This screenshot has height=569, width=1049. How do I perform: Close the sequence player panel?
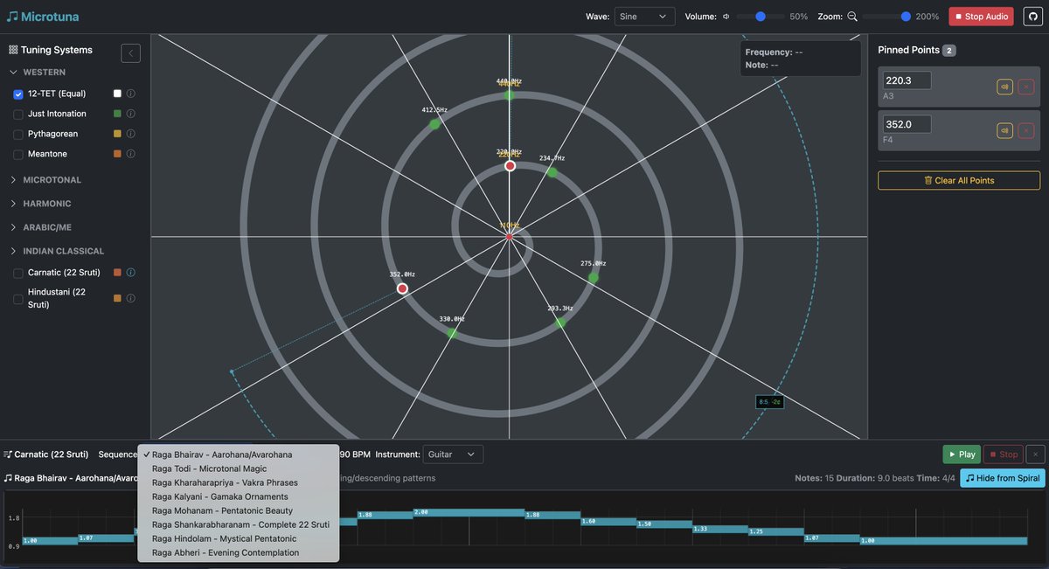tap(1035, 455)
